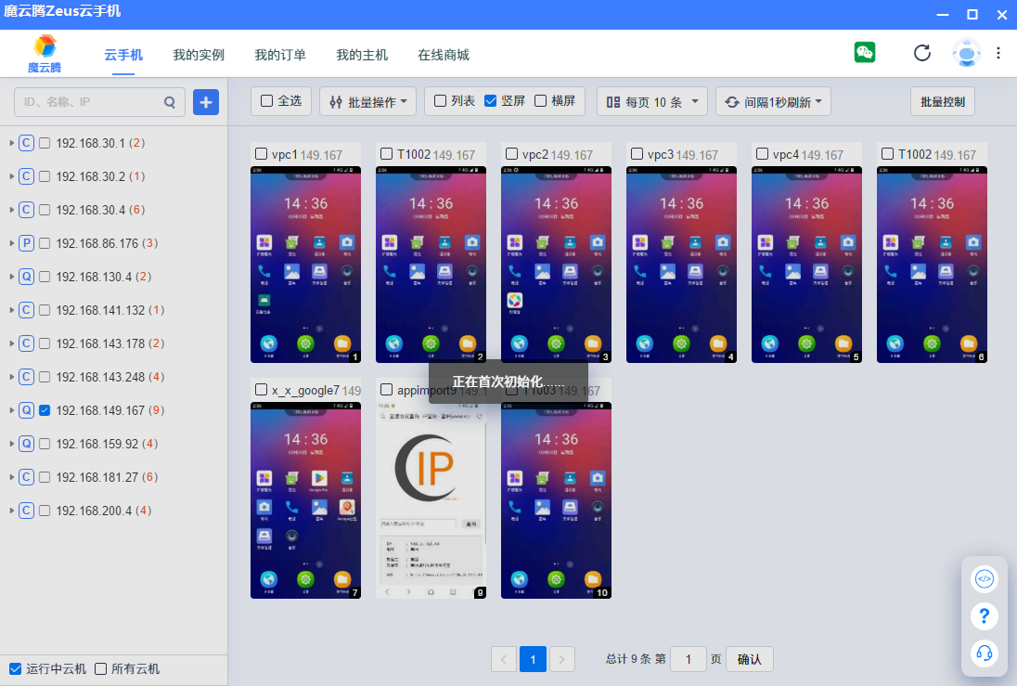
Task: Expand the 192.168.30.4 tree node
Action: 11,210
